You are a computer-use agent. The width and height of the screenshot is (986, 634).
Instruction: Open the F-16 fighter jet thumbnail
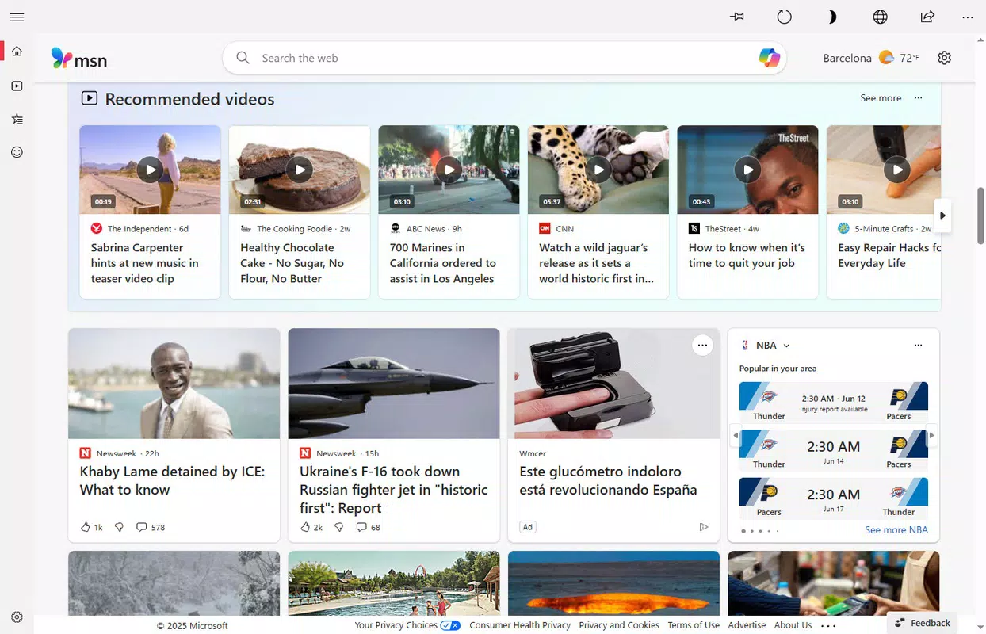(x=394, y=384)
